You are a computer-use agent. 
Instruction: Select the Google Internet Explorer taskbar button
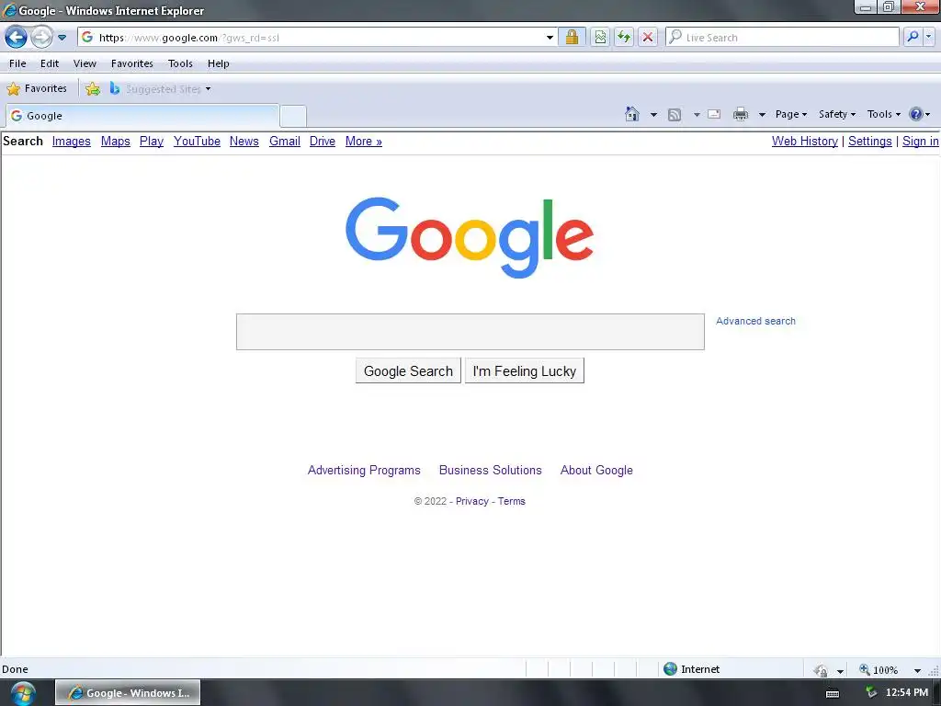click(x=128, y=693)
